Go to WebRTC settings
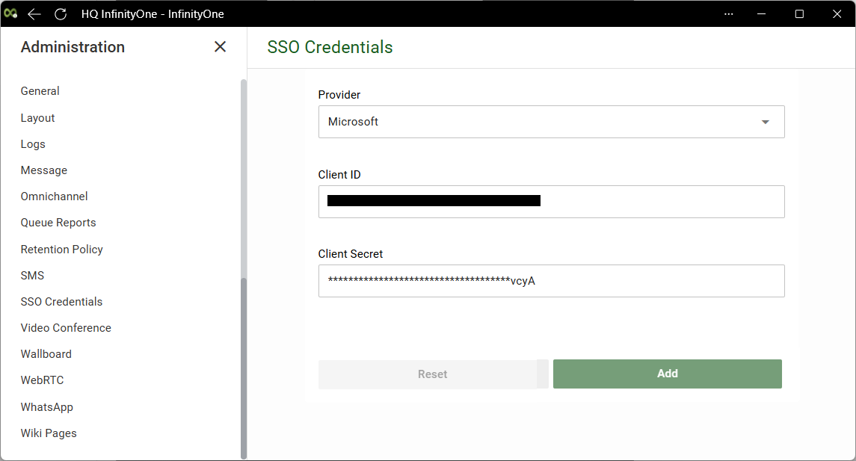This screenshot has width=856, height=461. point(42,380)
